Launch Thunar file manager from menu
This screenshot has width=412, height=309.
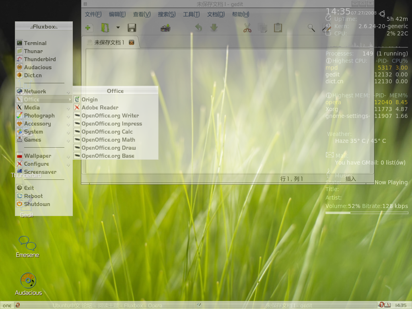[x=43, y=51]
